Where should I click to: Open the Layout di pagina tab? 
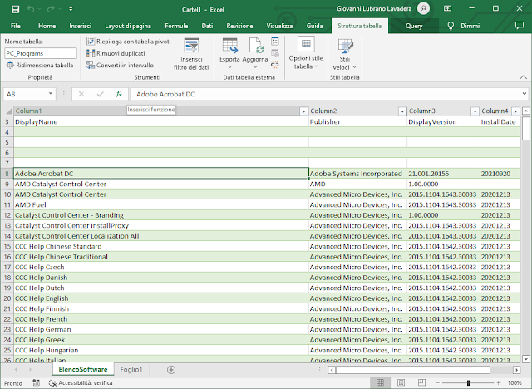pyautogui.click(x=128, y=26)
